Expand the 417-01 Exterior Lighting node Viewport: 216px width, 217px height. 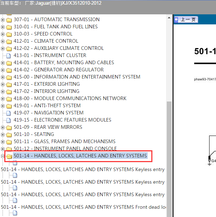[3, 84]
